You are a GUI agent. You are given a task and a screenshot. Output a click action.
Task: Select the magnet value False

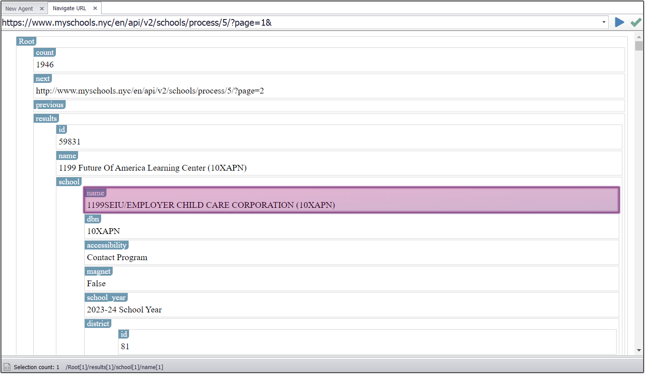[96, 284]
